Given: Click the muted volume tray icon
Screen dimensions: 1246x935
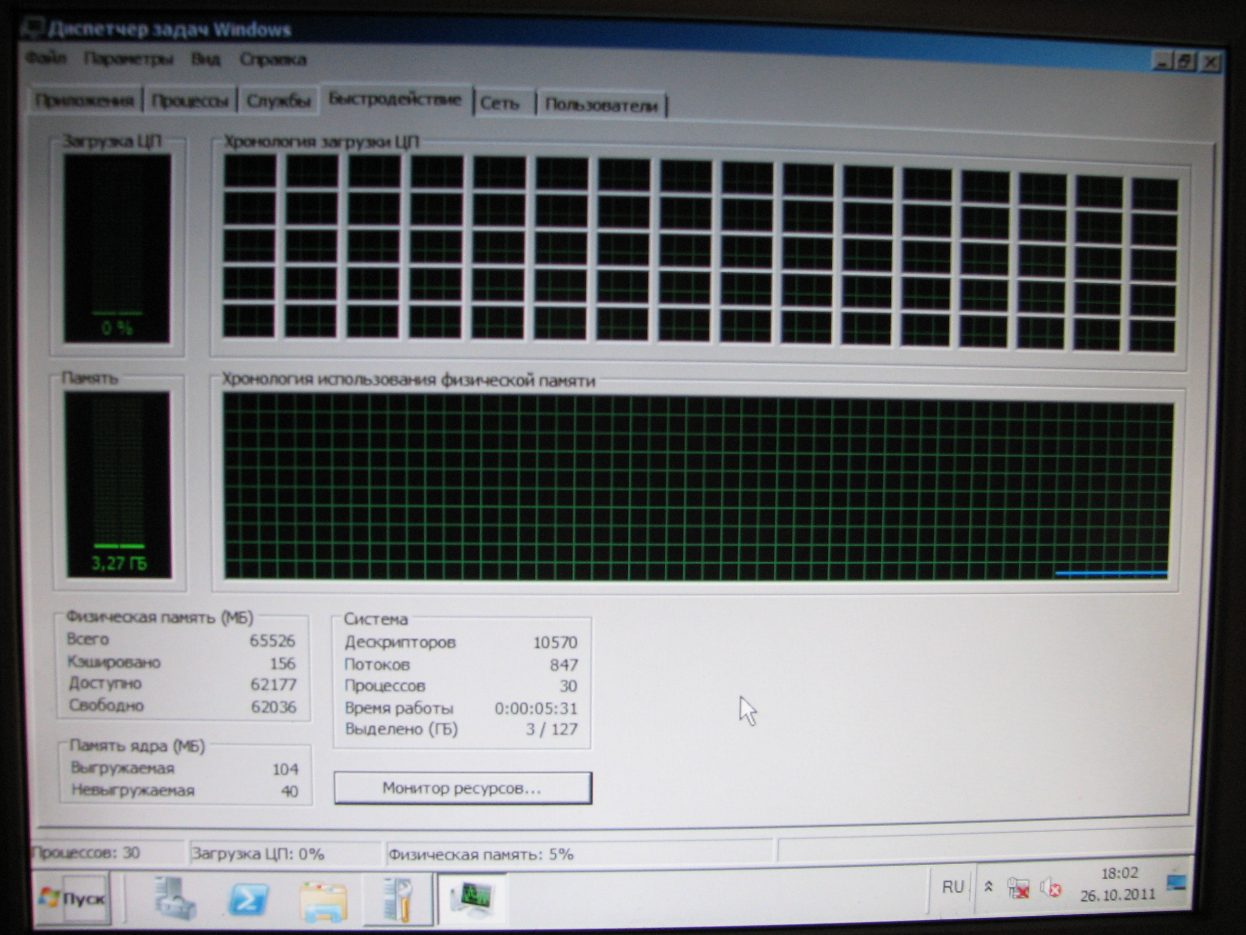Looking at the screenshot, I should pos(1050,888).
